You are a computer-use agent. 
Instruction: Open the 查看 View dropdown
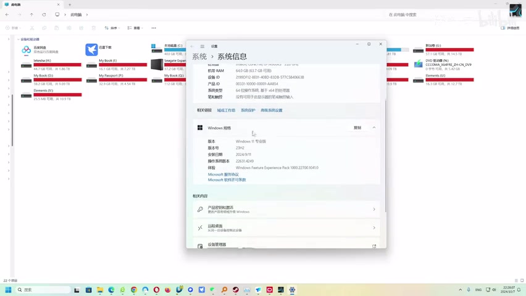click(x=135, y=28)
